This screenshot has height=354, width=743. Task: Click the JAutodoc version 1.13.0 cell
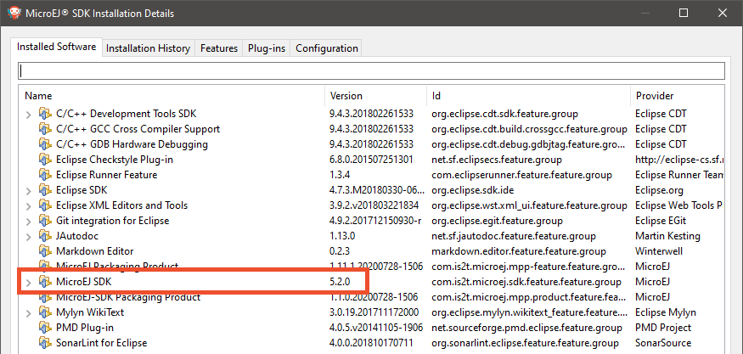pyautogui.click(x=342, y=236)
